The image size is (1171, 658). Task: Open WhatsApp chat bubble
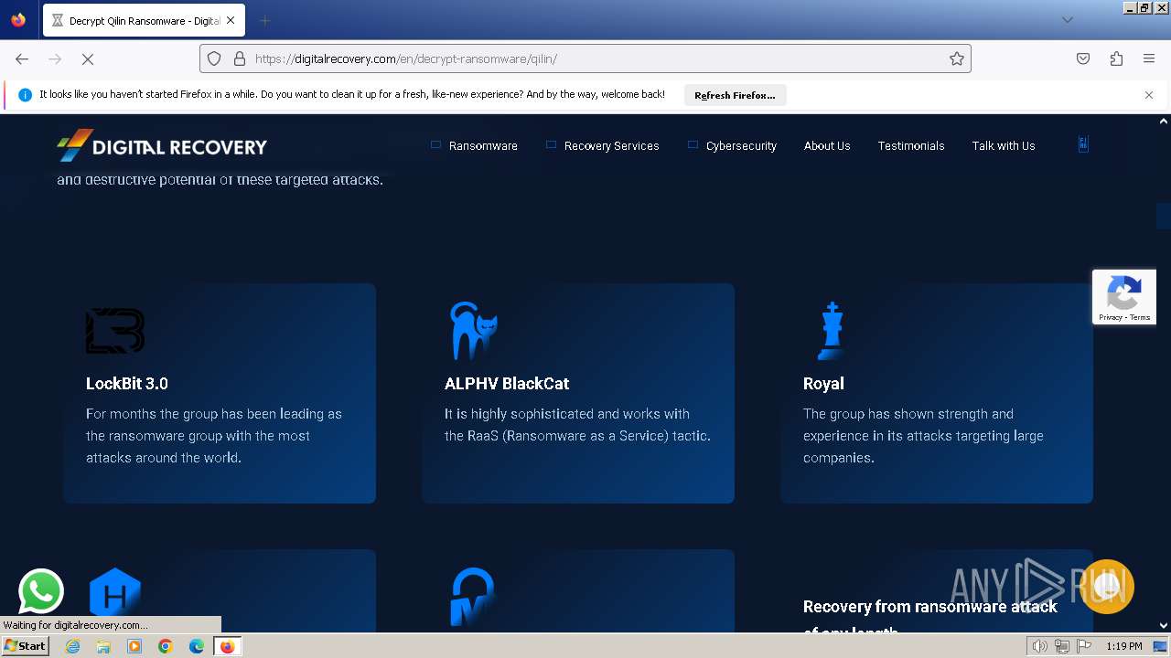point(41,591)
